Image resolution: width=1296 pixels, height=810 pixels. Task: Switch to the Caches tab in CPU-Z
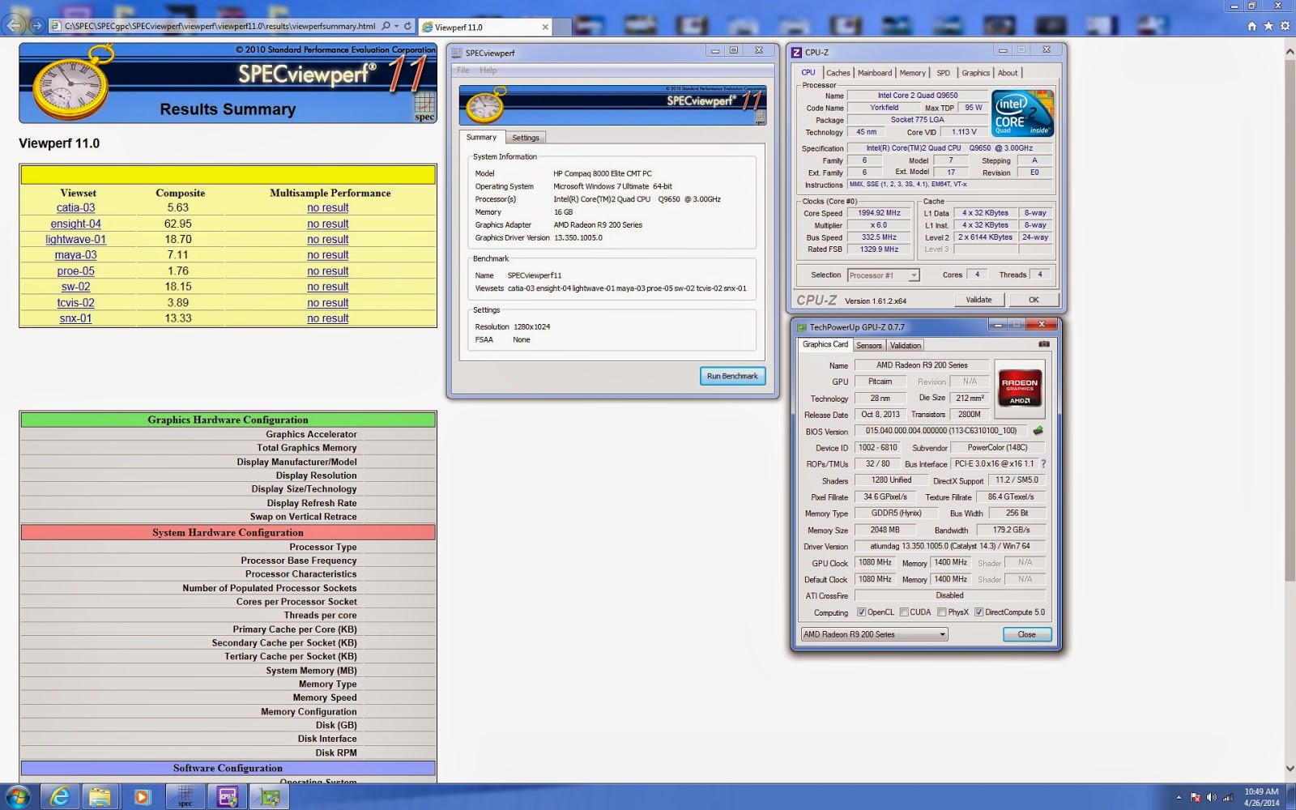(838, 73)
